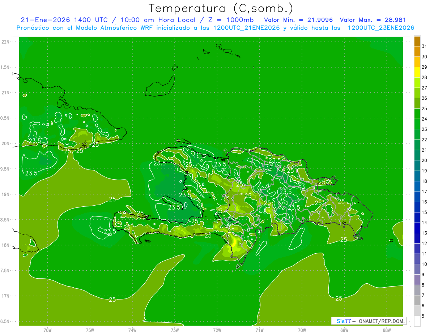Click the number 27 on the color scale
Screen dimensions: 434x335
[x=424, y=88]
